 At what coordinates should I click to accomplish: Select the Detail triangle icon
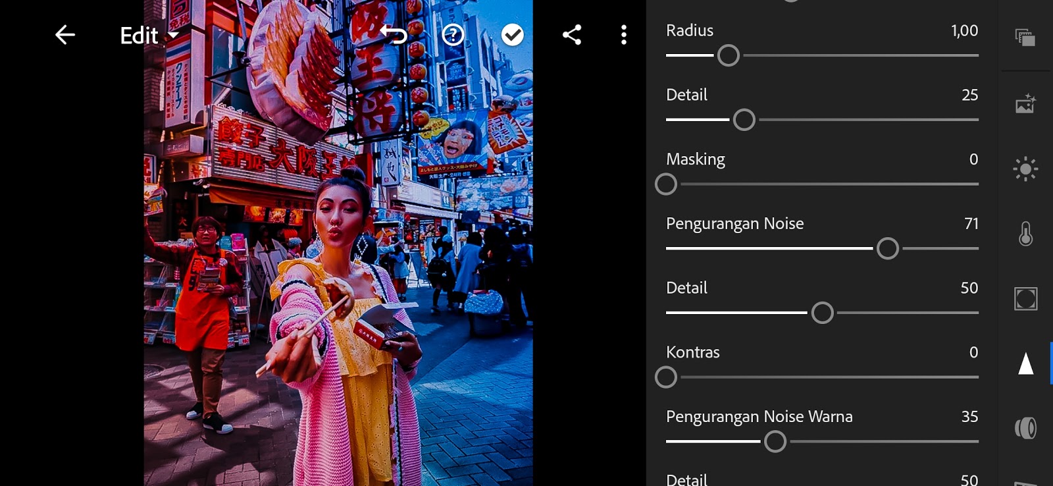pyautogui.click(x=1025, y=363)
